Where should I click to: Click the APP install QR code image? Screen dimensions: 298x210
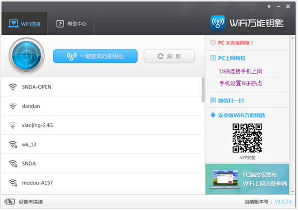[x=247, y=138]
